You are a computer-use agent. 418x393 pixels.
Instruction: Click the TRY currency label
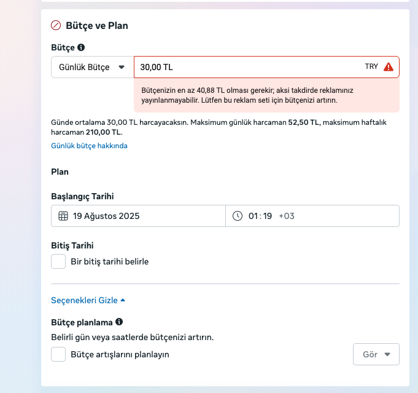pyautogui.click(x=371, y=67)
